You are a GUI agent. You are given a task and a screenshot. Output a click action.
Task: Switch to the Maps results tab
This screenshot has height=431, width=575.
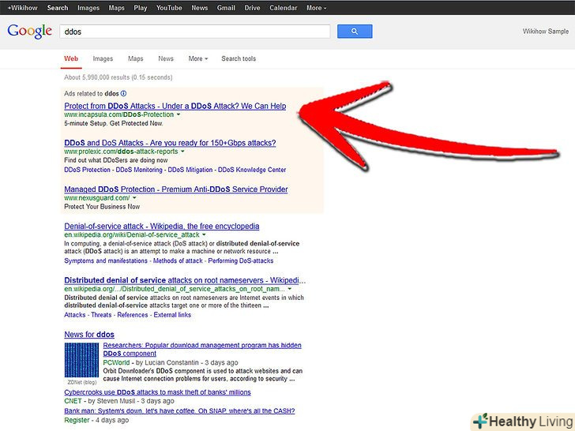click(x=135, y=58)
